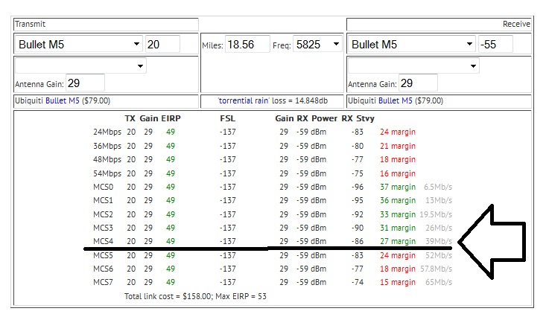Open the Transmit antenna selection dropdown
Viewport: 549px width, 317px height.
coord(80,65)
